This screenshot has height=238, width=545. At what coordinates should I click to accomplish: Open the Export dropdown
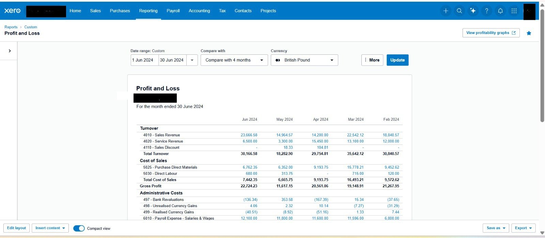tap(523, 228)
